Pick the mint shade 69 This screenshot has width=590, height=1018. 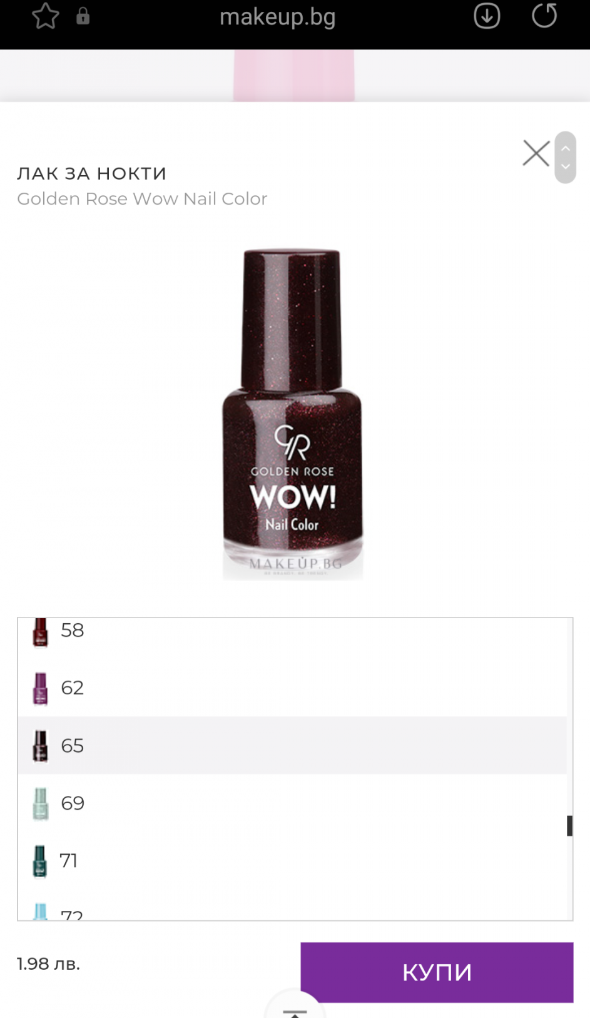pos(292,803)
